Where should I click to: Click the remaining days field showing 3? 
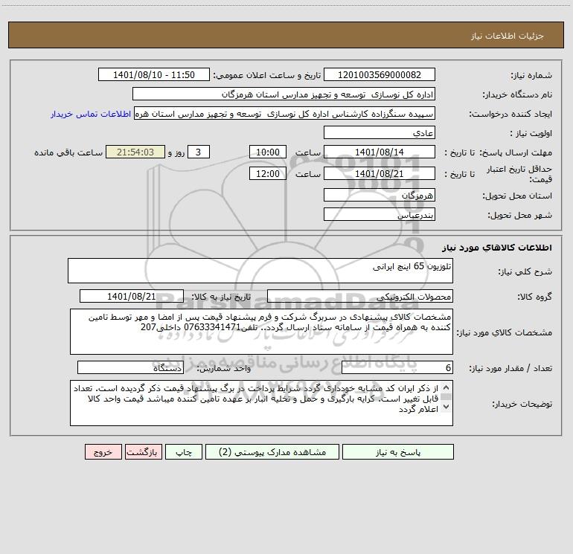point(199,152)
